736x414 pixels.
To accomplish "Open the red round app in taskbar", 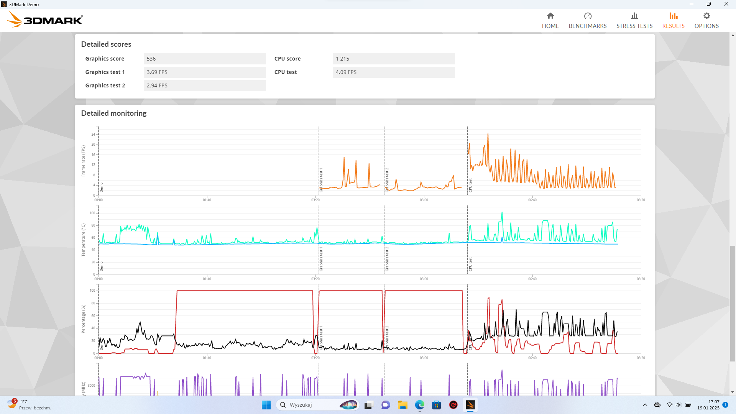I will 453,405.
